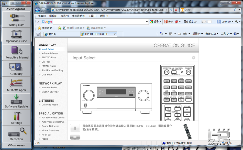
Task: Click the RSS feeds icon
Action: pos(170,34)
